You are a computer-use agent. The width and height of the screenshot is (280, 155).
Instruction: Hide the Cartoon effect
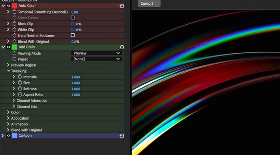pos(9,136)
